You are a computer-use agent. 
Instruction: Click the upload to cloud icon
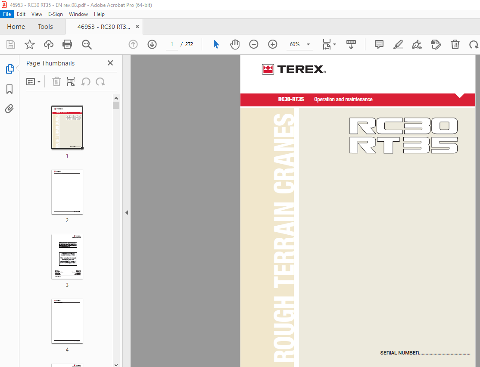[x=48, y=44]
